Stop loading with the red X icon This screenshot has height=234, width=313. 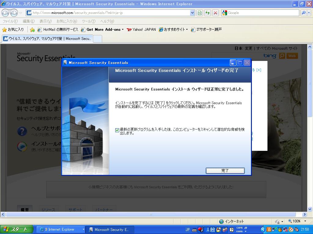click(x=215, y=13)
